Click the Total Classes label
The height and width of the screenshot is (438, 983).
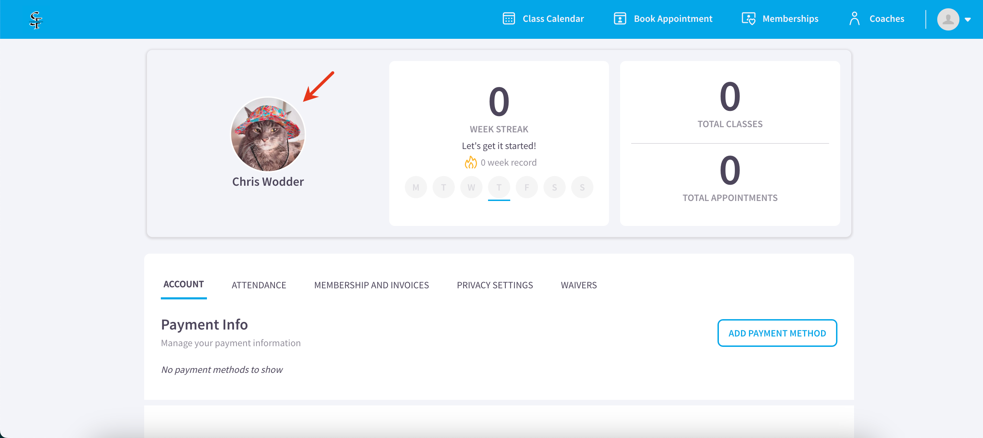pyautogui.click(x=730, y=124)
